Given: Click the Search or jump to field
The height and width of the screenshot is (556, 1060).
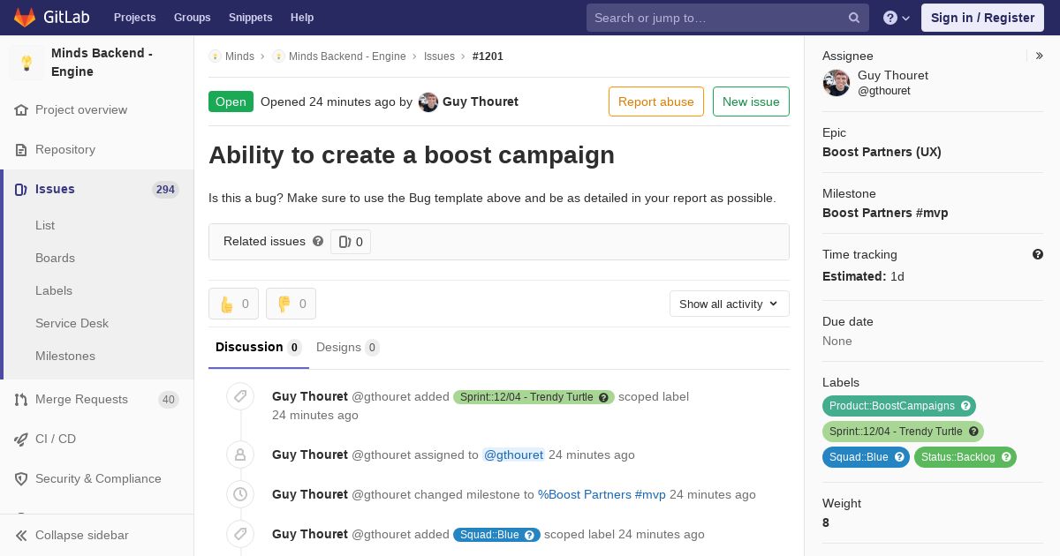Looking at the screenshot, I should 728,18.
